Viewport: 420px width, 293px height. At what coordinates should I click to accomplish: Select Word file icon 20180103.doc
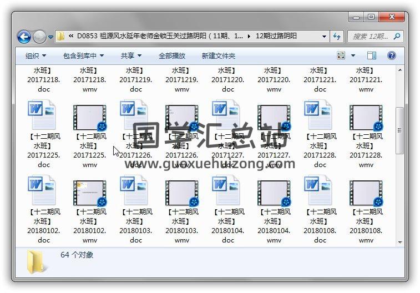click(134, 190)
